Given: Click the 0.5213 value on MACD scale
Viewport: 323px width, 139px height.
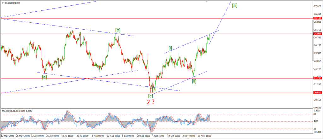Looking at the screenshot, I should [x=317, y=111].
